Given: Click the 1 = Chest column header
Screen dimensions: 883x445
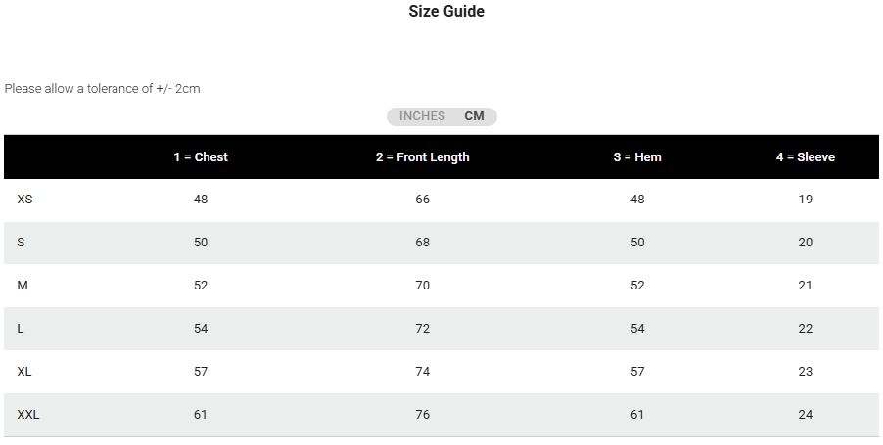Looking at the screenshot, I should (x=201, y=156).
